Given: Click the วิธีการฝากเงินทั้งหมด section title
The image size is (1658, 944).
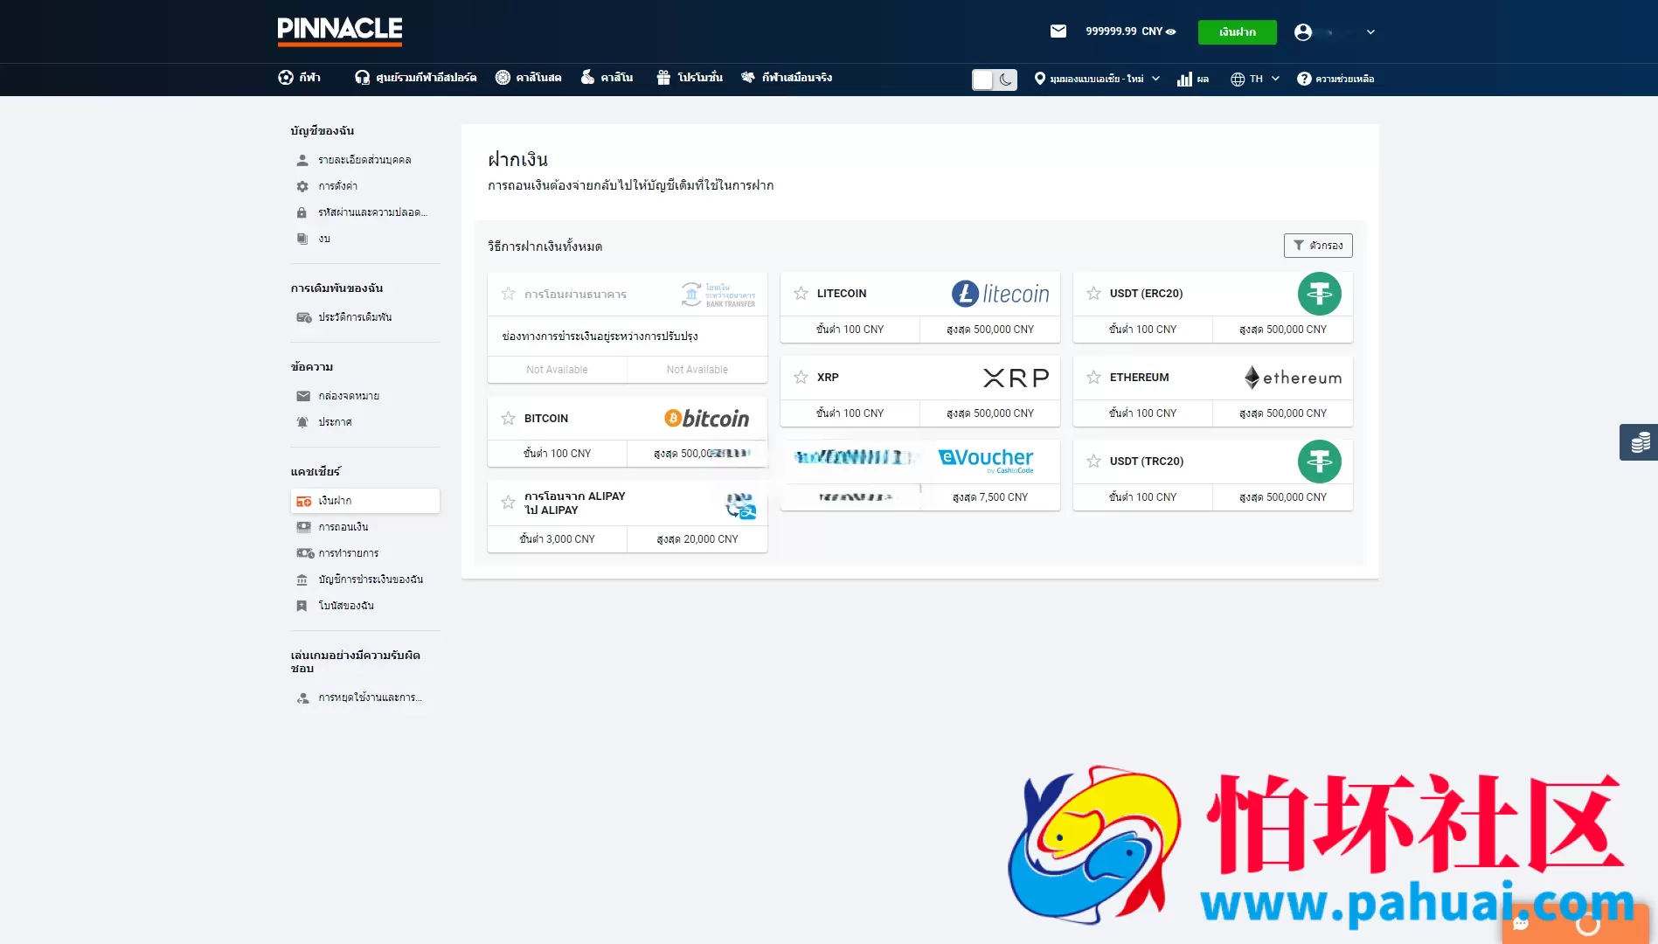Looking at the screenshot, I should (545, 246).
